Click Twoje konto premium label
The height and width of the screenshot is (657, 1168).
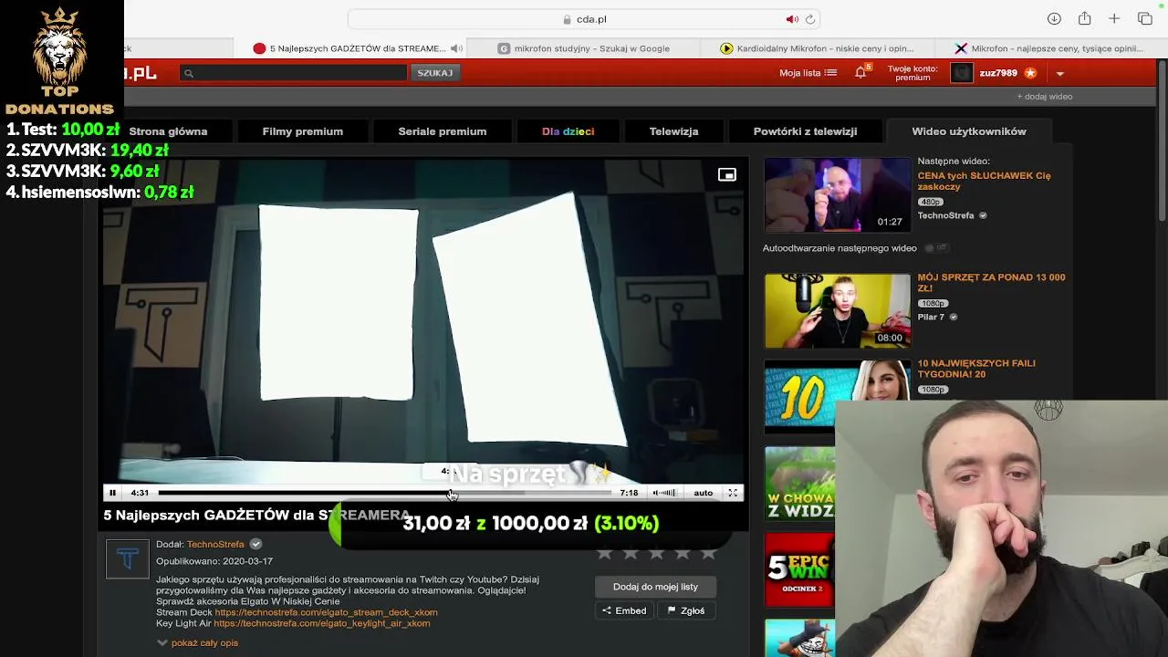(912, 73)
